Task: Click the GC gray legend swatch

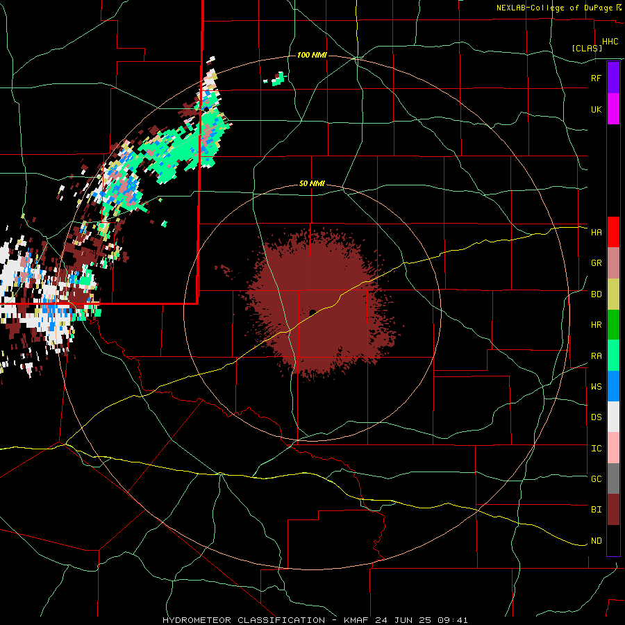Action: (613, 478)
